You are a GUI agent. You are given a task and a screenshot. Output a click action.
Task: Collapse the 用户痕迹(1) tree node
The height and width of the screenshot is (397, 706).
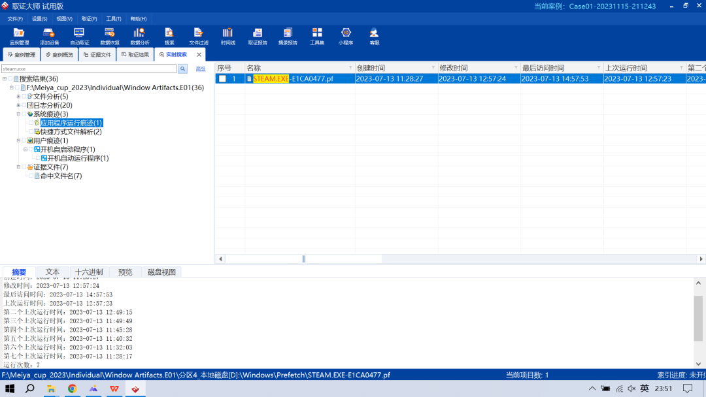coord(18,141)
